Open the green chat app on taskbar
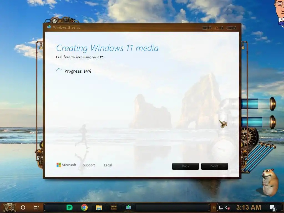Viewport: 284px width, 213px height. point(69,207)
